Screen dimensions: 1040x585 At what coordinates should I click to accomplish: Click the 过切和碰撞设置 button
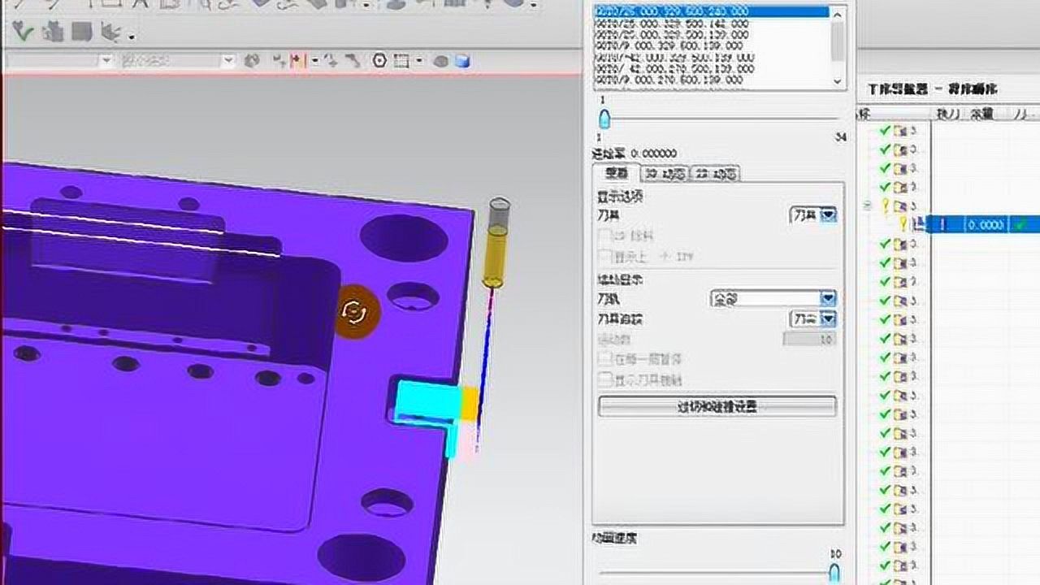717,407
